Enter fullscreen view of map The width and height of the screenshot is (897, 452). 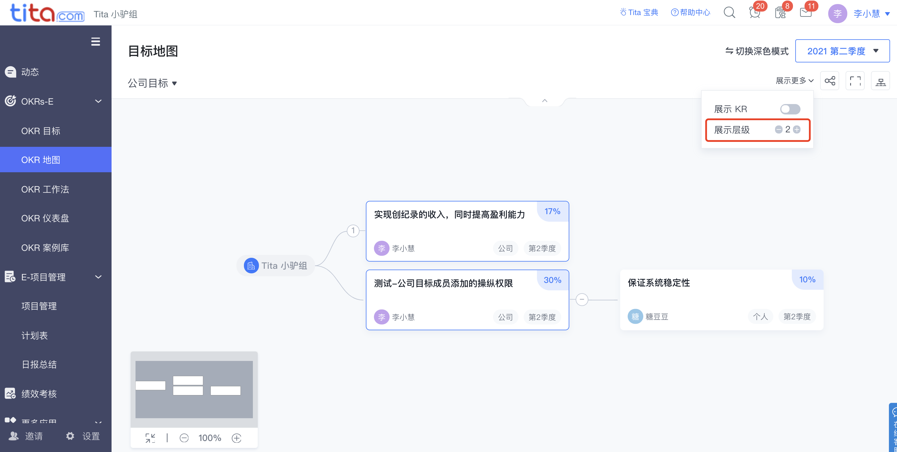coord(855,81)
